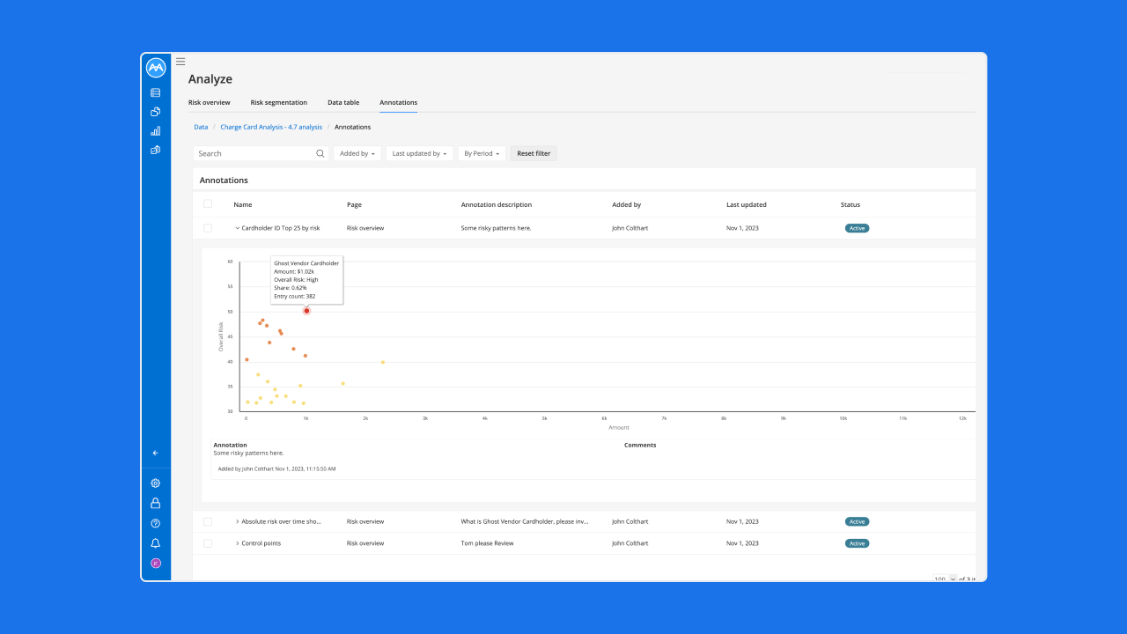The height and width of the screenshot is (634, 1127).
Task: Click the yellow data point near 2k amount
Action: [382, 362]
